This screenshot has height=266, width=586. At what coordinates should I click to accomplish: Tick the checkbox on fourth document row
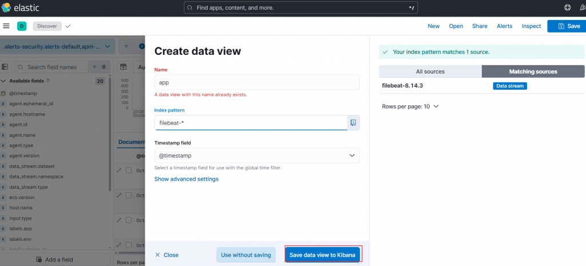129,245
